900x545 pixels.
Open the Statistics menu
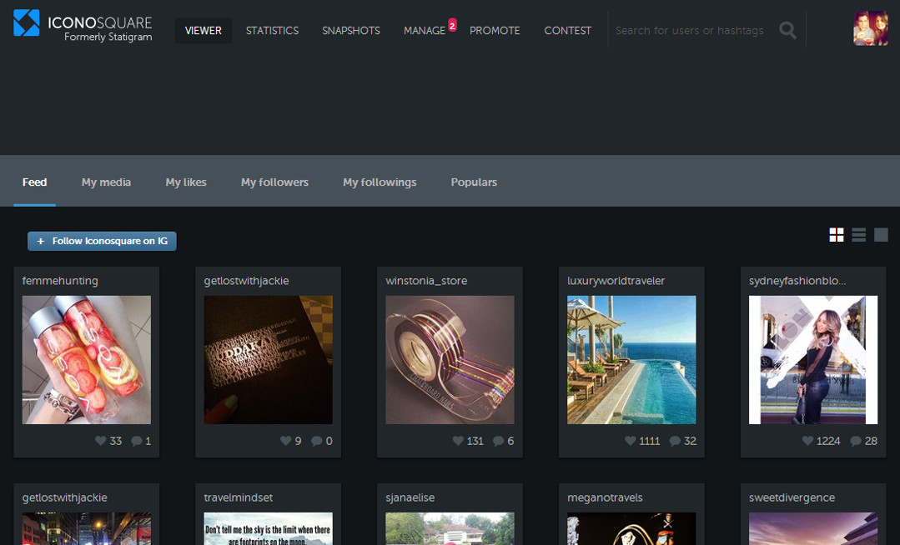click(272, 31)
